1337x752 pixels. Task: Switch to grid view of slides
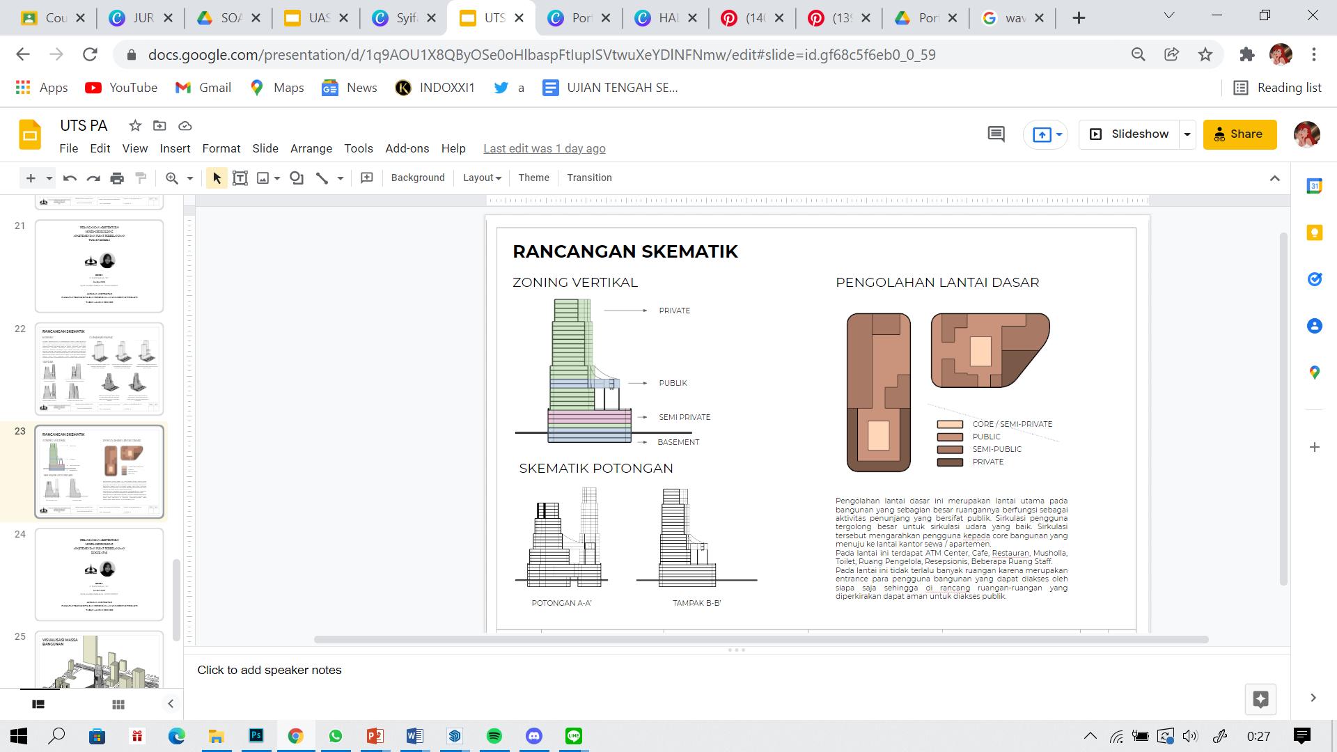(x=118, y=705)
